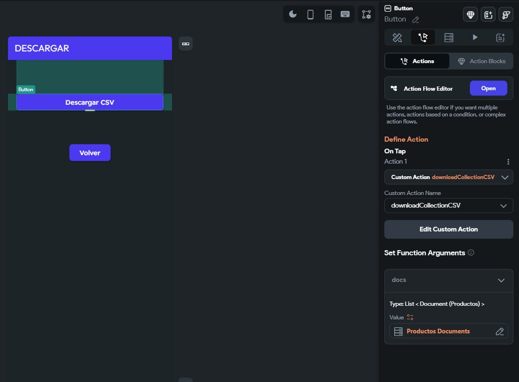Open Action 1 three-dot options menu
The image size is (519, 382).
tap(508, 162)
